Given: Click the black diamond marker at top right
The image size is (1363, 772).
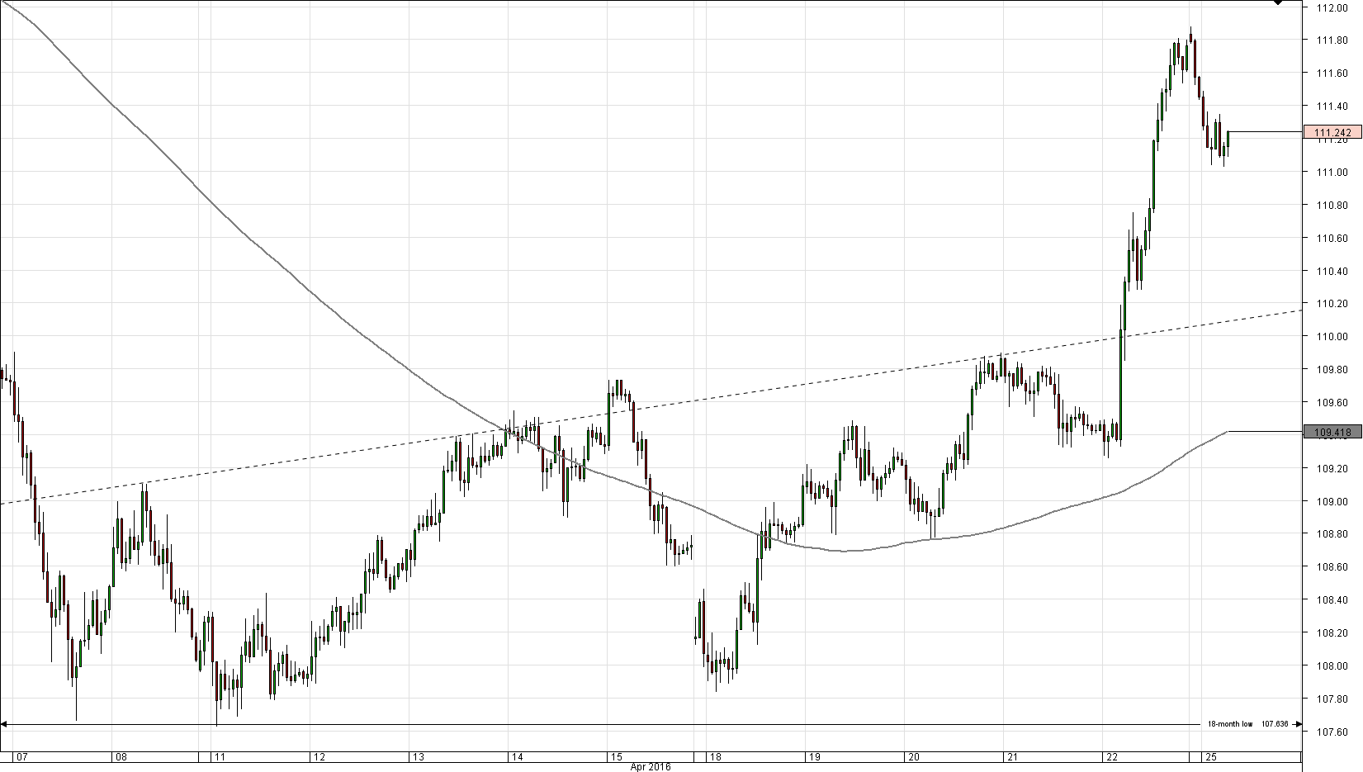Looking at the screenshot, I should pos(1277,3).
